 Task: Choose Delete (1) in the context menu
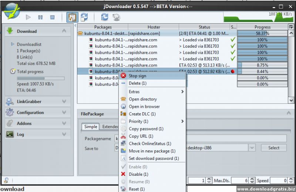coord(152,83)
